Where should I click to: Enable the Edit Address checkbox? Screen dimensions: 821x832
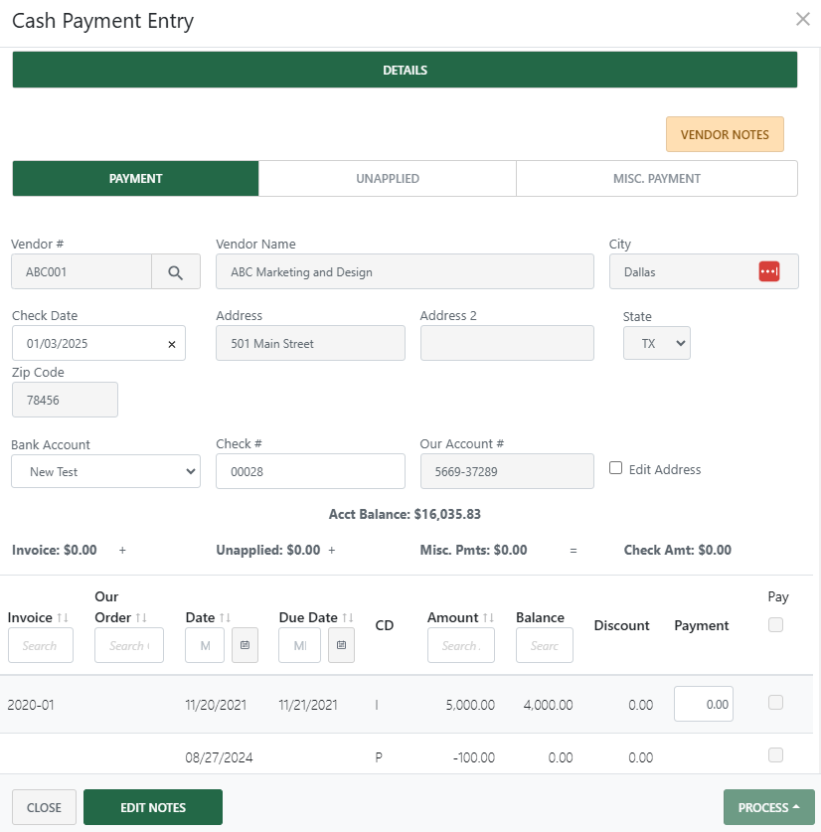pos(614,469)
